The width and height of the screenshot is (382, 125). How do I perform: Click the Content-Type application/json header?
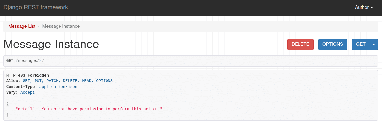pos(42,87)
